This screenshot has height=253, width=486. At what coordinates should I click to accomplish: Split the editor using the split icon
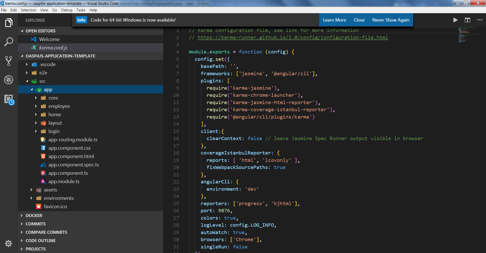467,20
